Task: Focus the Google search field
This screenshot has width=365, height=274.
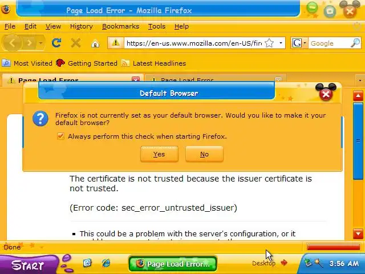Action: click(x=330, y=43)
